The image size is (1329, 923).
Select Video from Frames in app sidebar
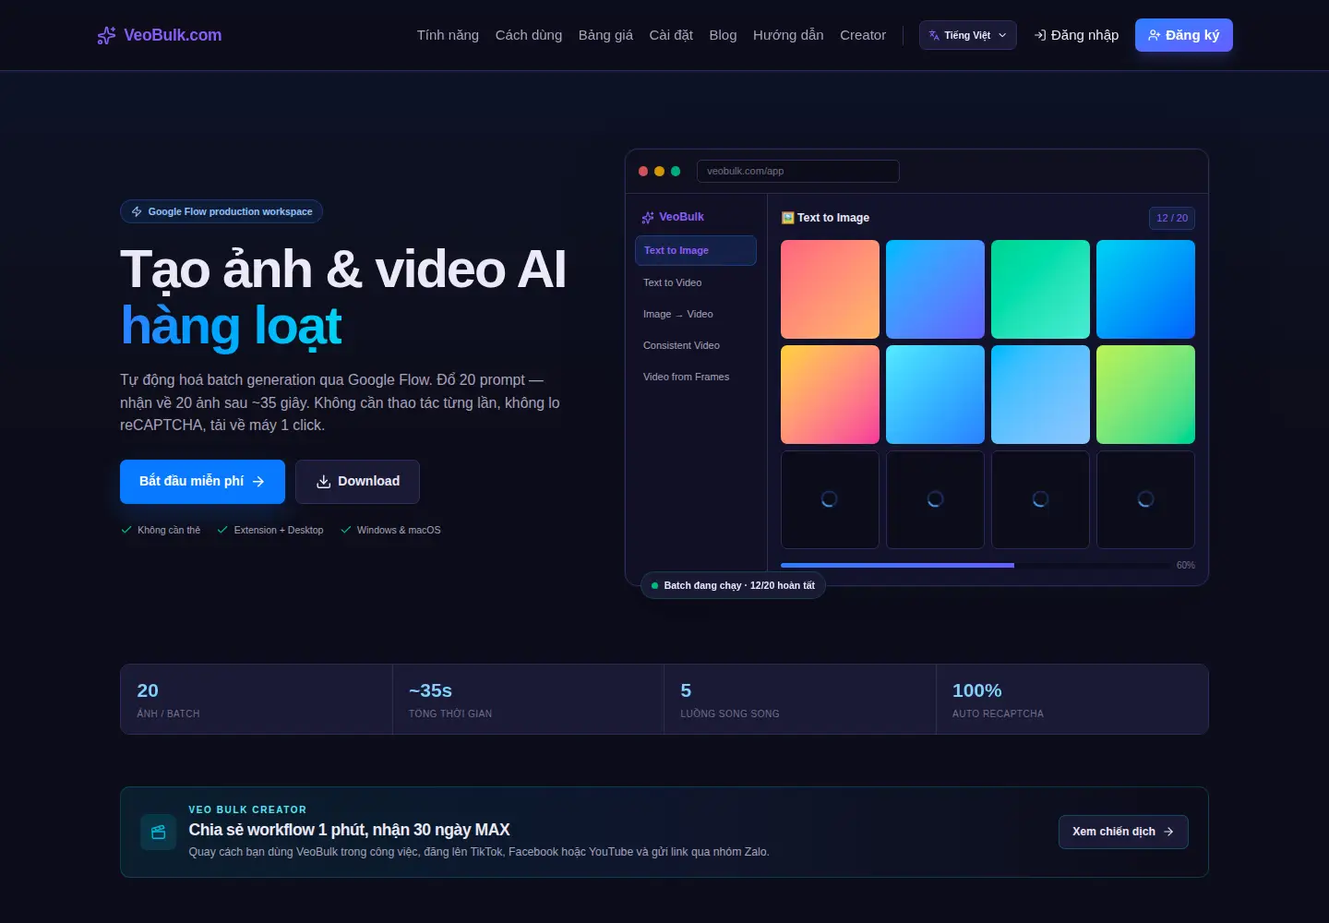click(696, 377)
